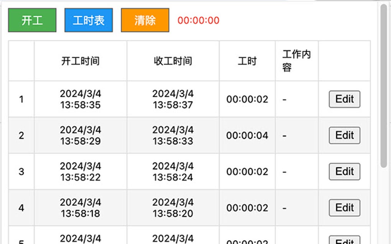Click the work content cell in row 1
Viewport: 391px width, 244px height.
pyautogui.click(x=296, y=99)
